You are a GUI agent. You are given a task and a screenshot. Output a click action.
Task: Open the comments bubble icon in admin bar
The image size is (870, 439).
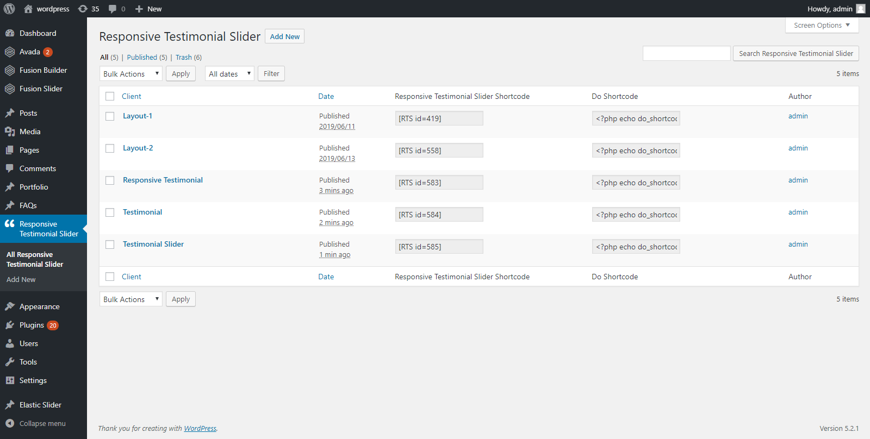(x=113, y=9)
